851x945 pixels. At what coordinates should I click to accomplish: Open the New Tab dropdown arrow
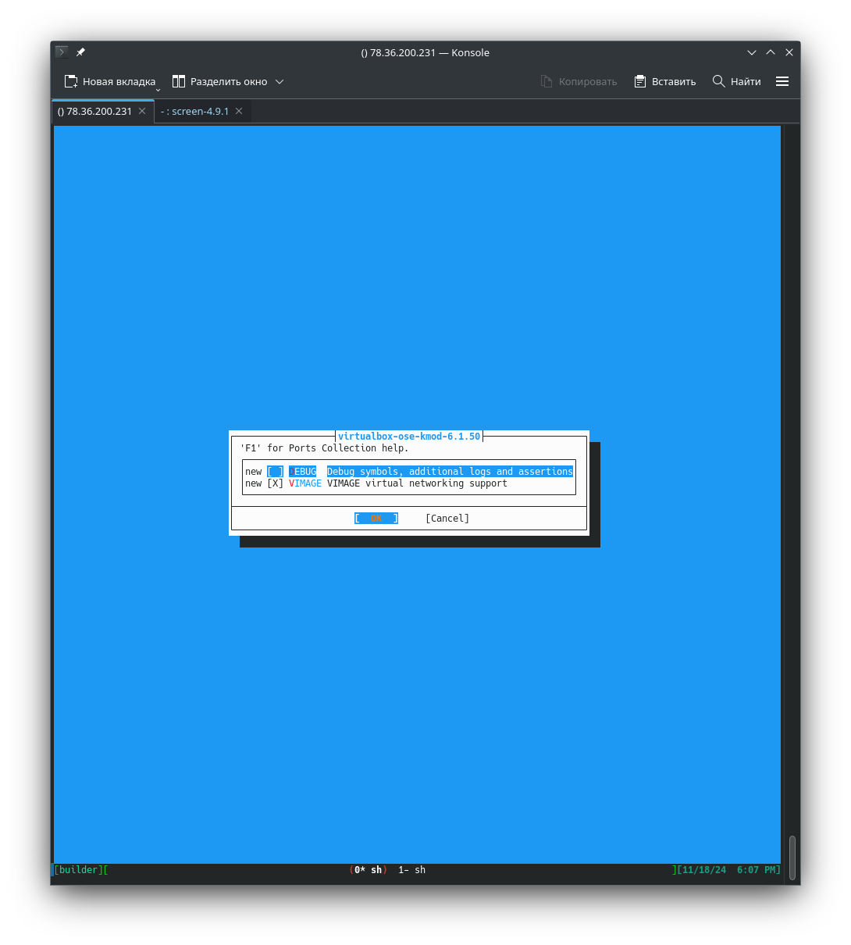158,90
